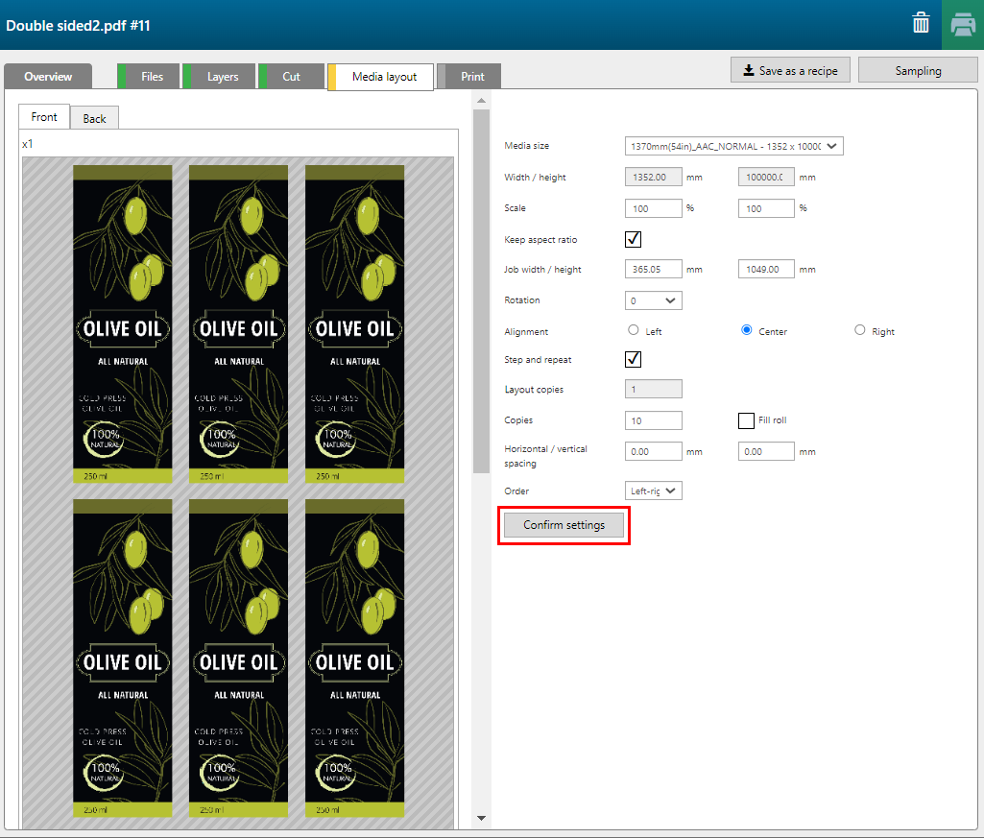
Task: Switch to Back side preview tab
Action: pyautogui.click(x=94, y=118)
